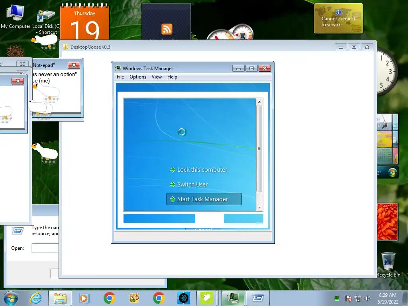
Task: Click the picture puzzle gadget
Action: 387,139
